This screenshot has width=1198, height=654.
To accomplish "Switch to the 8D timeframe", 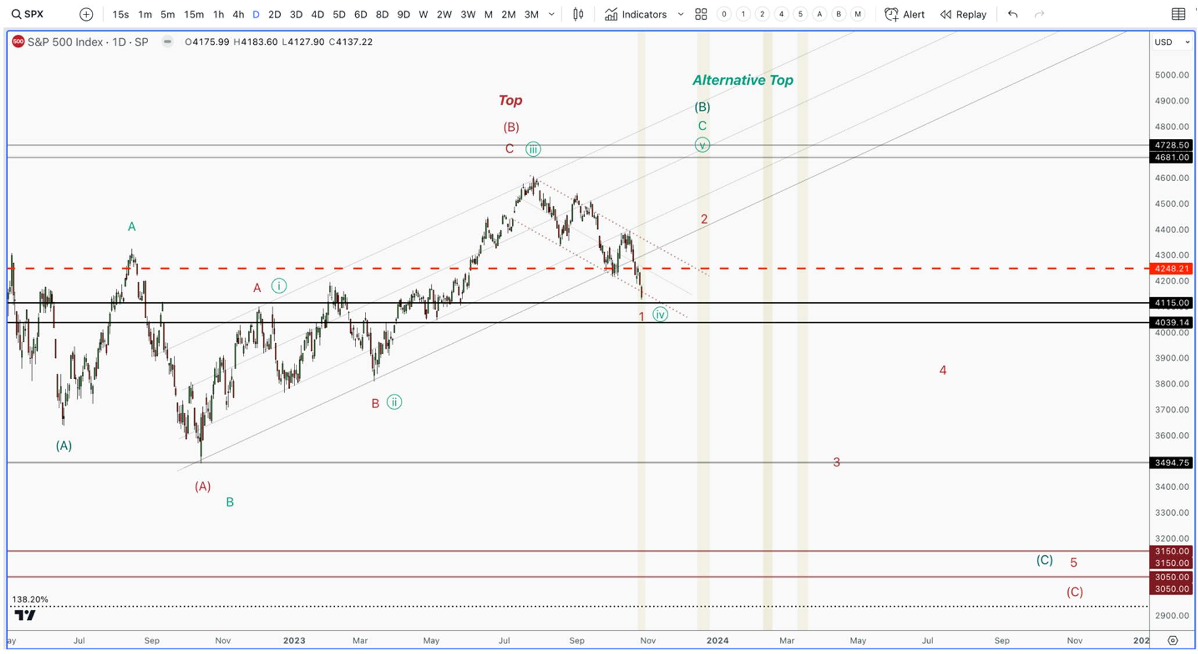I will point(382,14).
